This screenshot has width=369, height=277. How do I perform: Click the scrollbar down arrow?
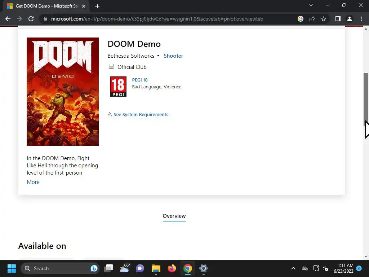[366, 256]
